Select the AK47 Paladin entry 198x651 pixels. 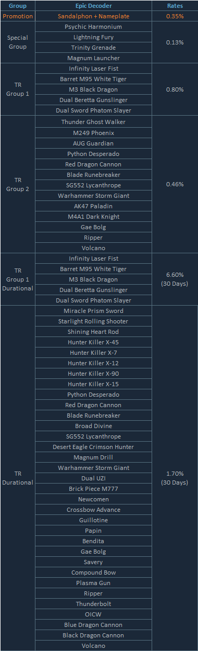[93, 206]
